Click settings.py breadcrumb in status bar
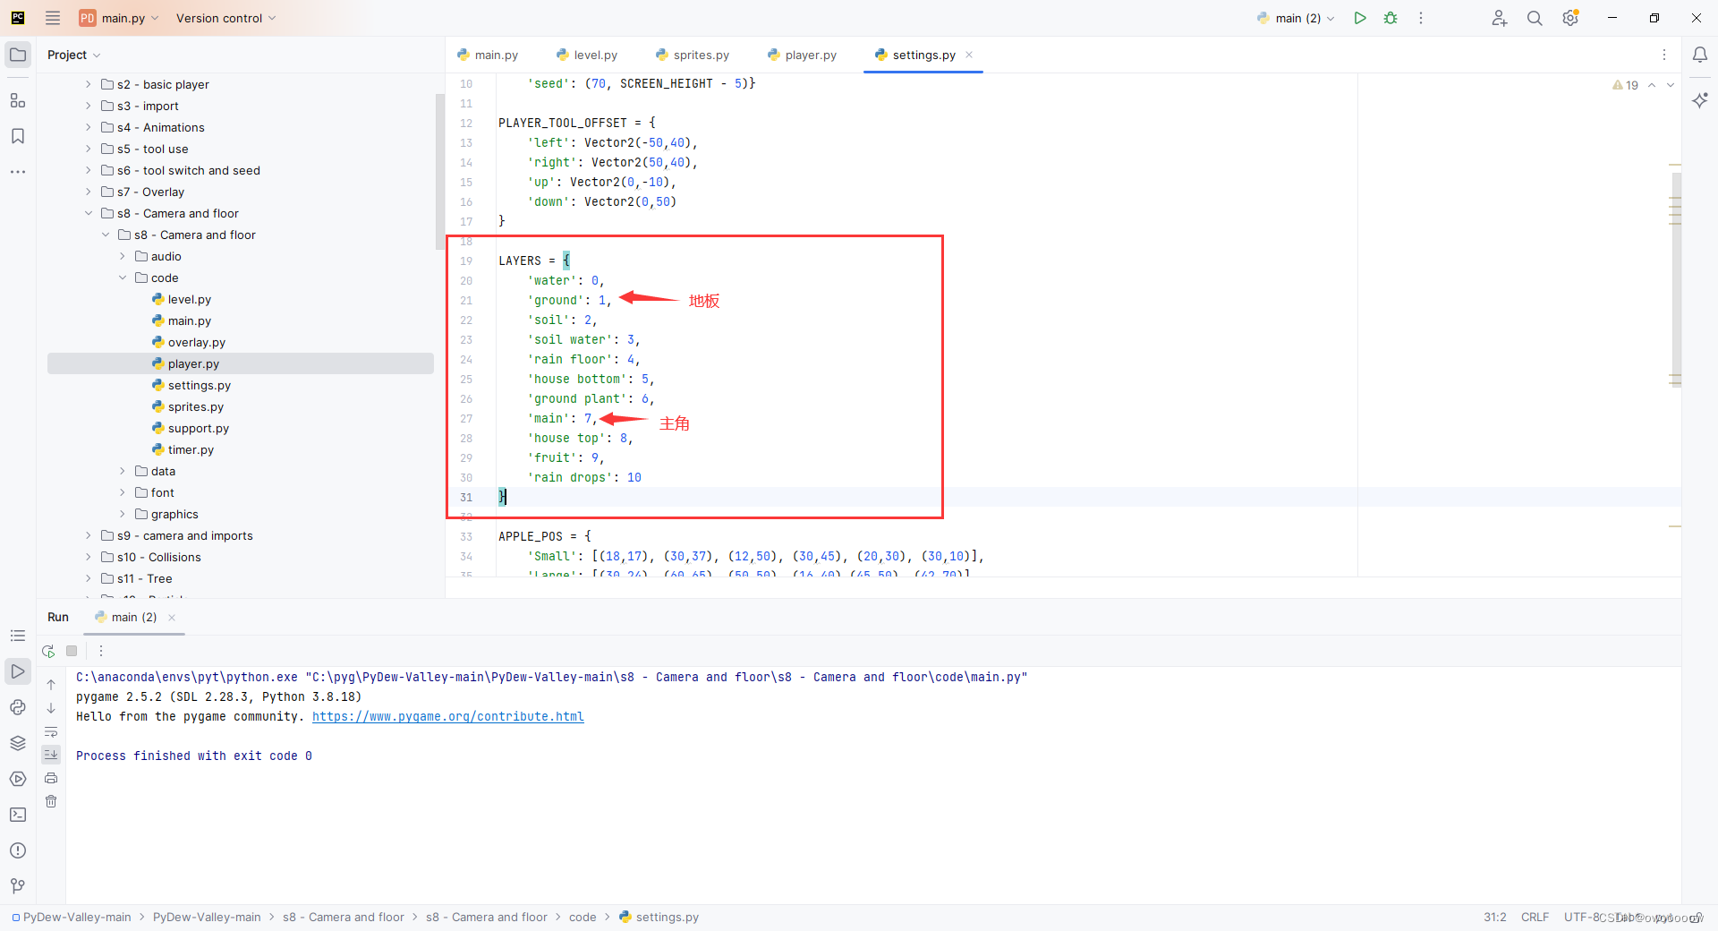Screen dimensions: 1718x931 coord(659,918)
